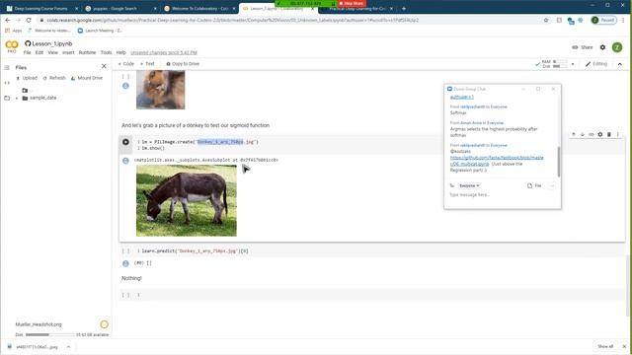Open the View menu

[x=52, y=52]
